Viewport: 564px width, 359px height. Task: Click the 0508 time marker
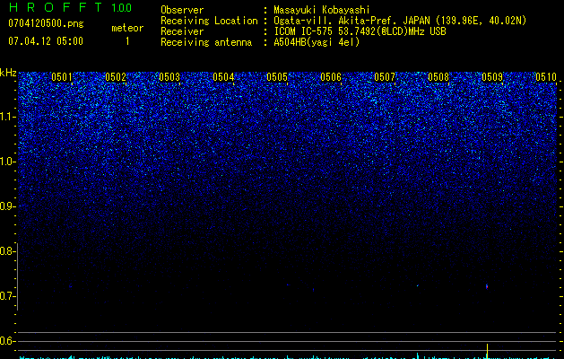[x=438, y=77]
